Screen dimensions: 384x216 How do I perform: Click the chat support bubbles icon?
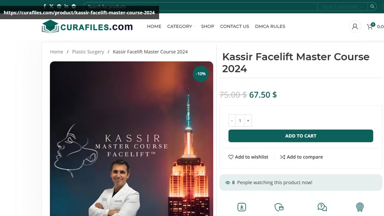pos(322,207)
